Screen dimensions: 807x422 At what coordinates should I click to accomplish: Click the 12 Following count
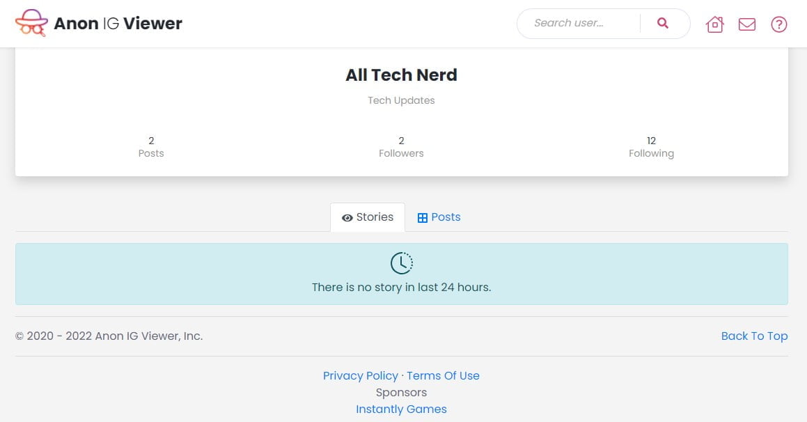651,147
